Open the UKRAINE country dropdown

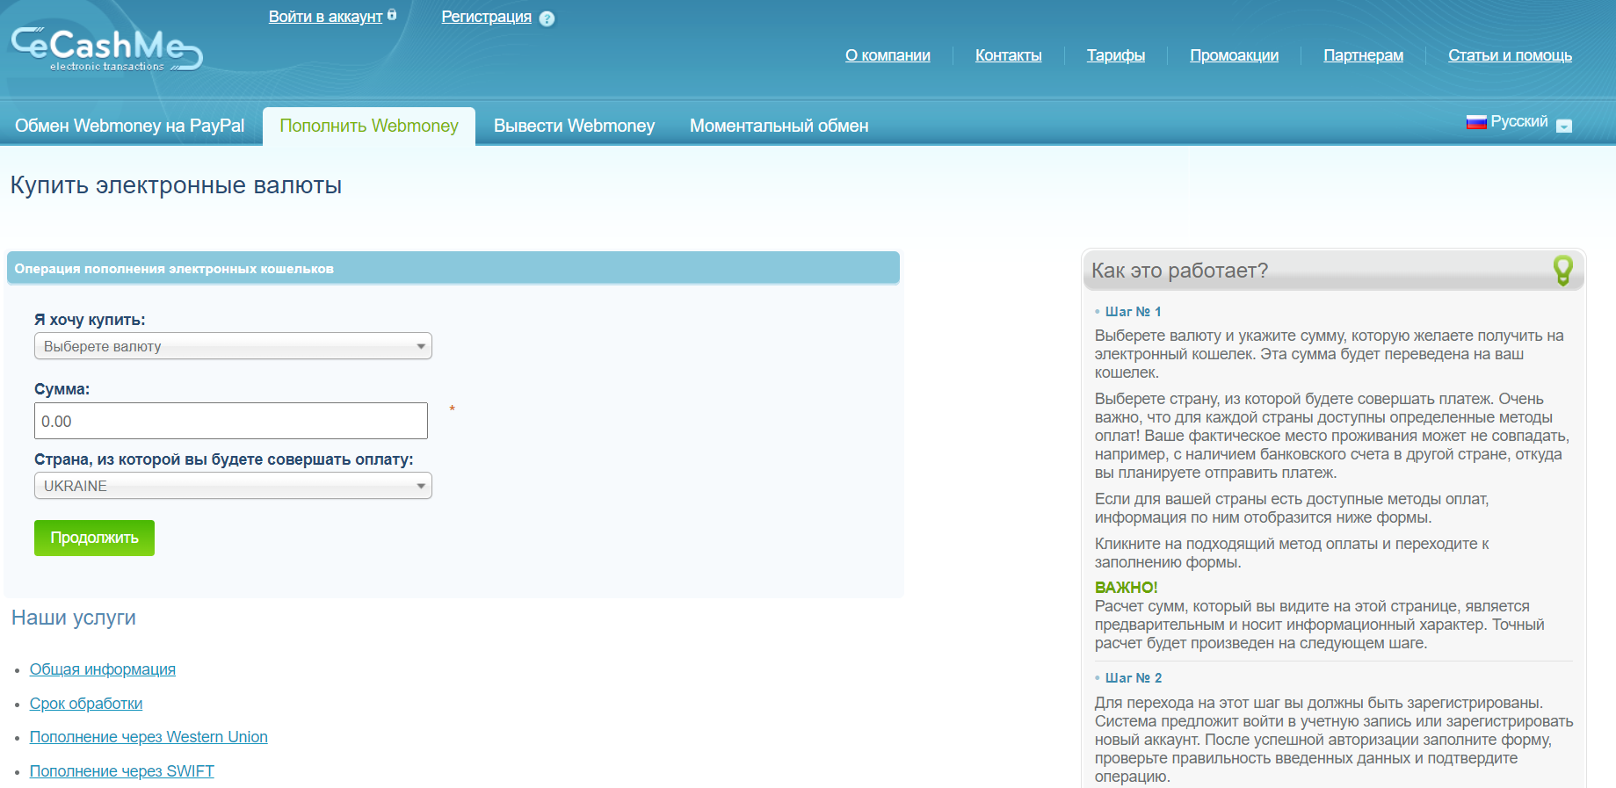(x=233, y=486)
